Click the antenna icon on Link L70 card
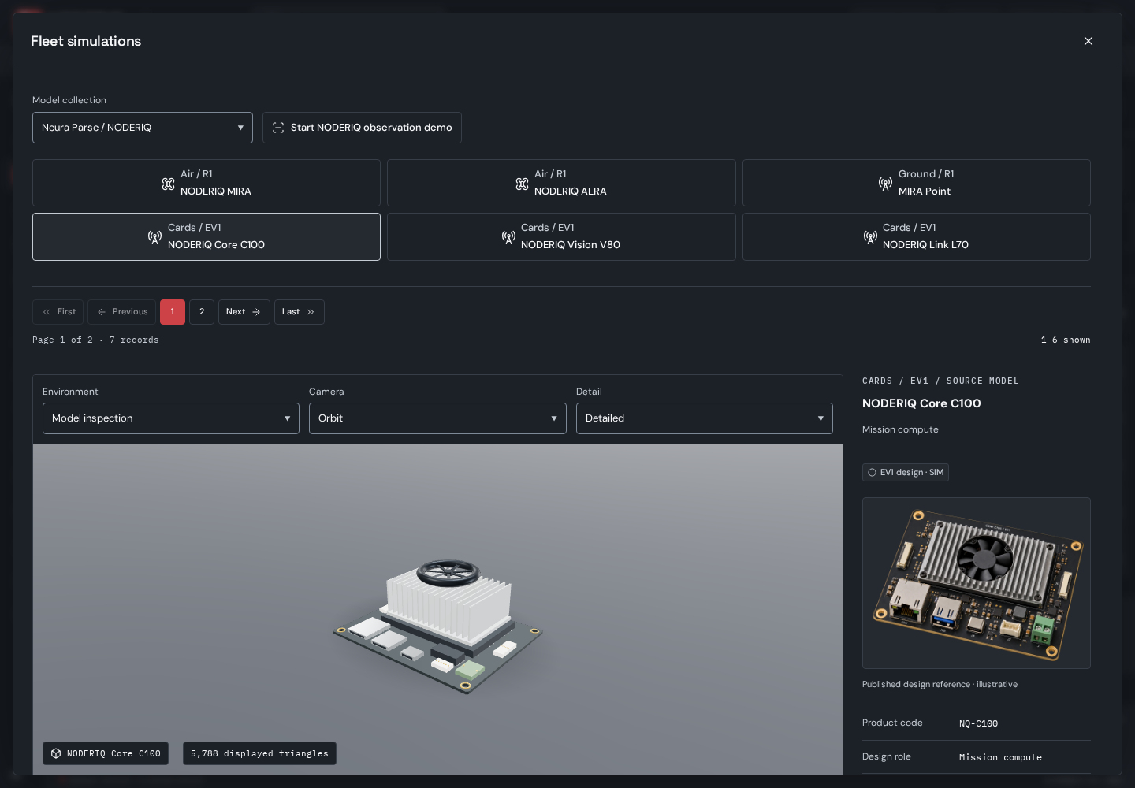This screenshot has width=1135, height=788. pos(870,237)
